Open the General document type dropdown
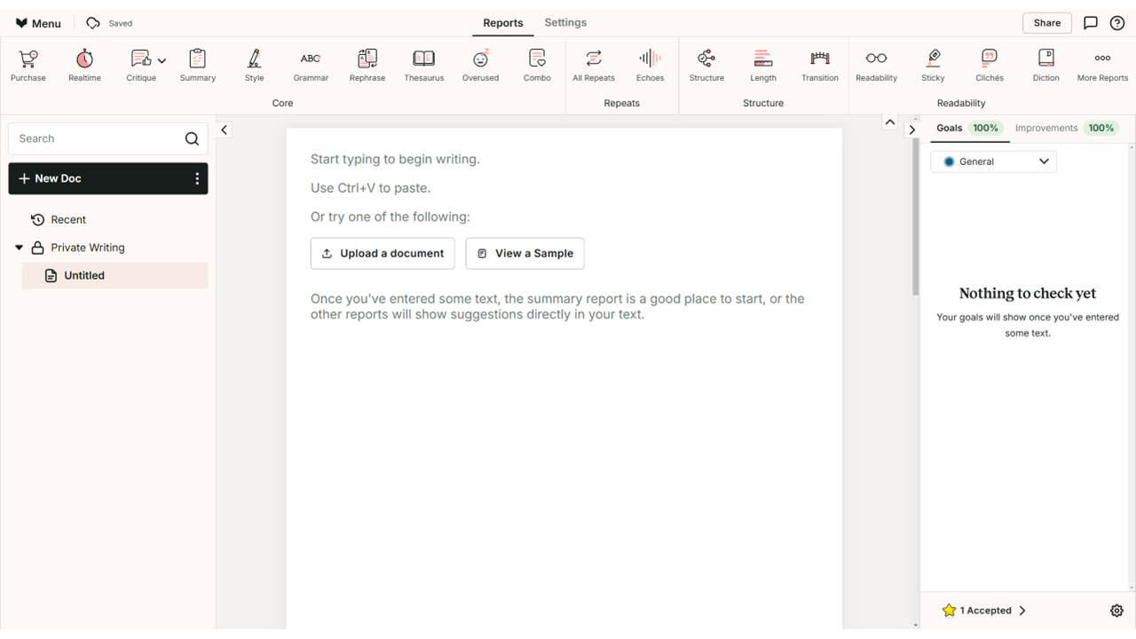The image size is (1136, 639). 993,162
